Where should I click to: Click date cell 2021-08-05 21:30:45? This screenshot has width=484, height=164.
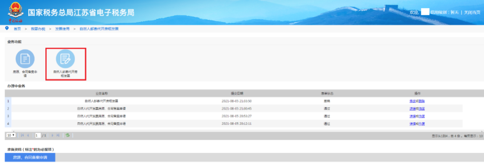237,109
